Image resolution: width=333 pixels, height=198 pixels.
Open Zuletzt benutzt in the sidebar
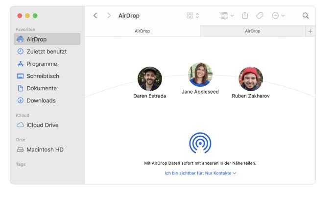[47, 51]
